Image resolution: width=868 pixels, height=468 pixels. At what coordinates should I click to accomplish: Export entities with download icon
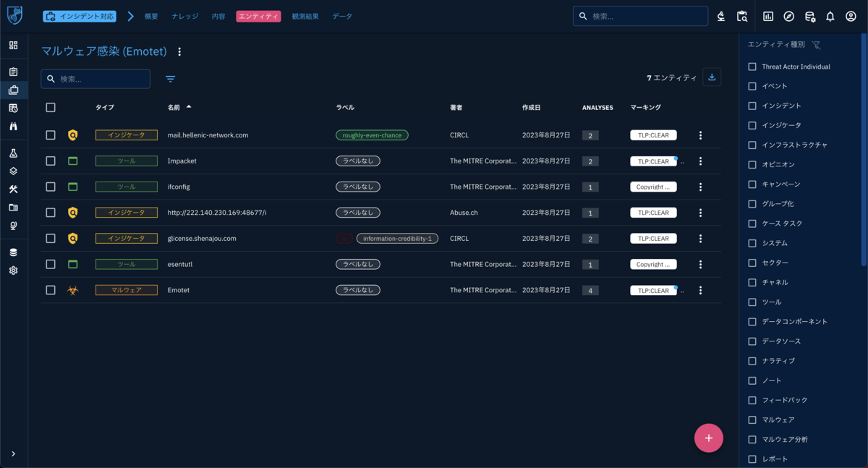(712, 77)
